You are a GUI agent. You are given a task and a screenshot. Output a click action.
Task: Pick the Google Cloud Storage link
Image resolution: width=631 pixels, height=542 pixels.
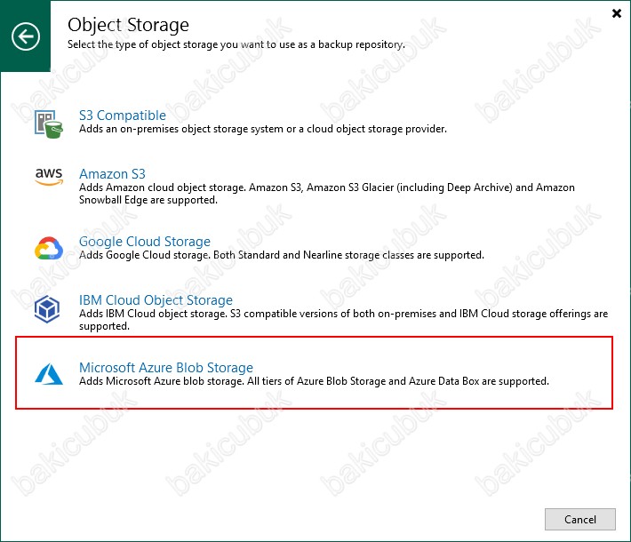click(x=145, y=242)
